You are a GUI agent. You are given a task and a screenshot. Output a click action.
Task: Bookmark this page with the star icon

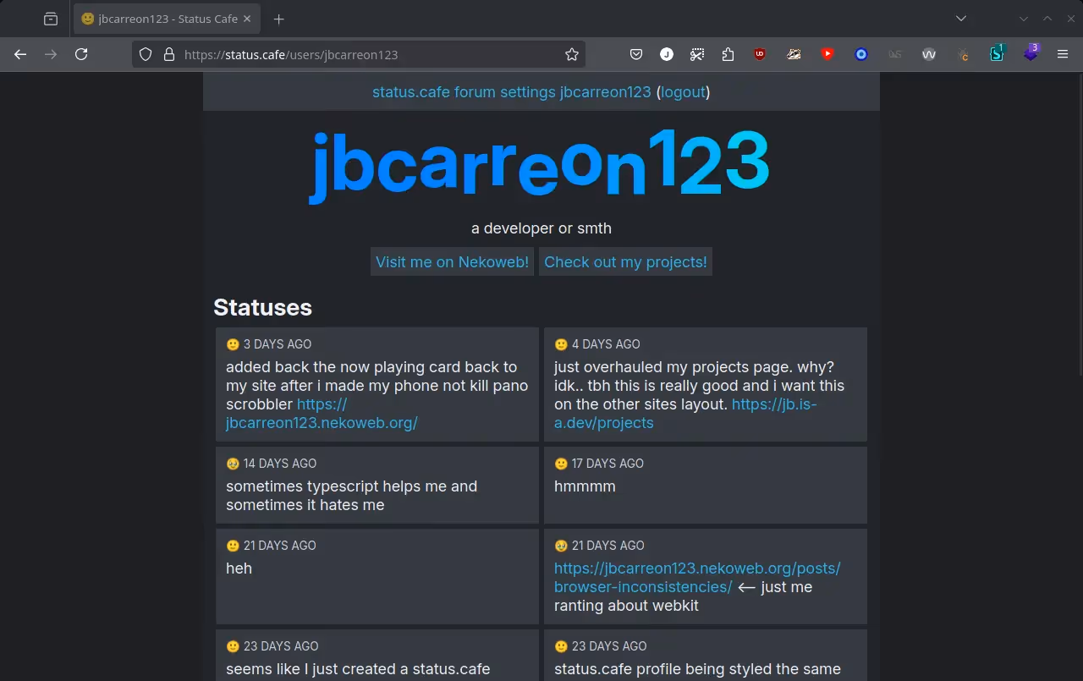click(572, 53)
